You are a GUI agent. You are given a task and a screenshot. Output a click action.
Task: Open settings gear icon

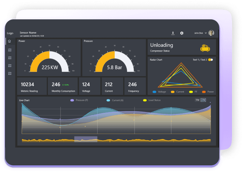tap(182, 33)
